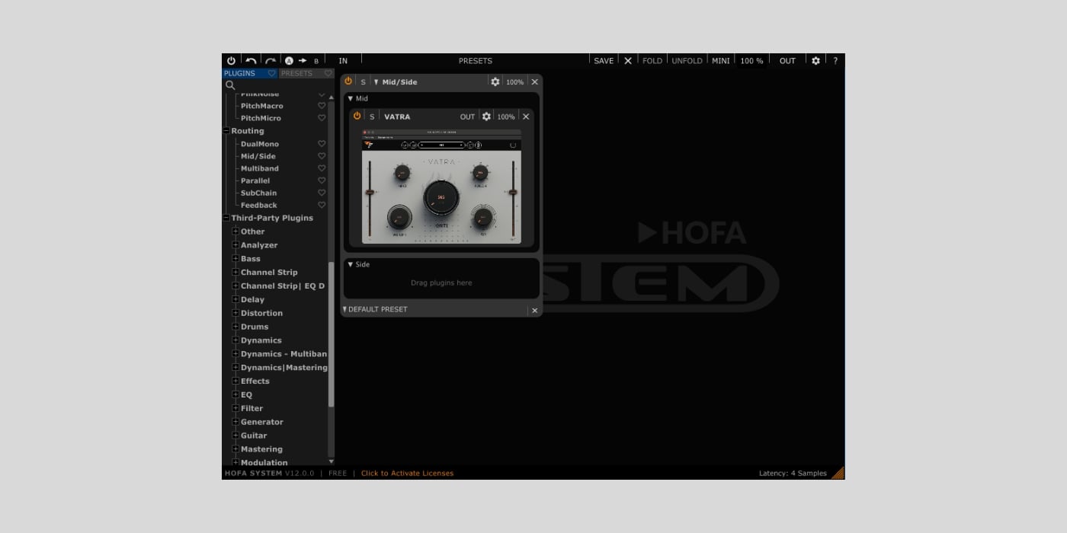Switch to the PLUGINS tab
This screenshot has width=1067, height=533.
point(240,74)
